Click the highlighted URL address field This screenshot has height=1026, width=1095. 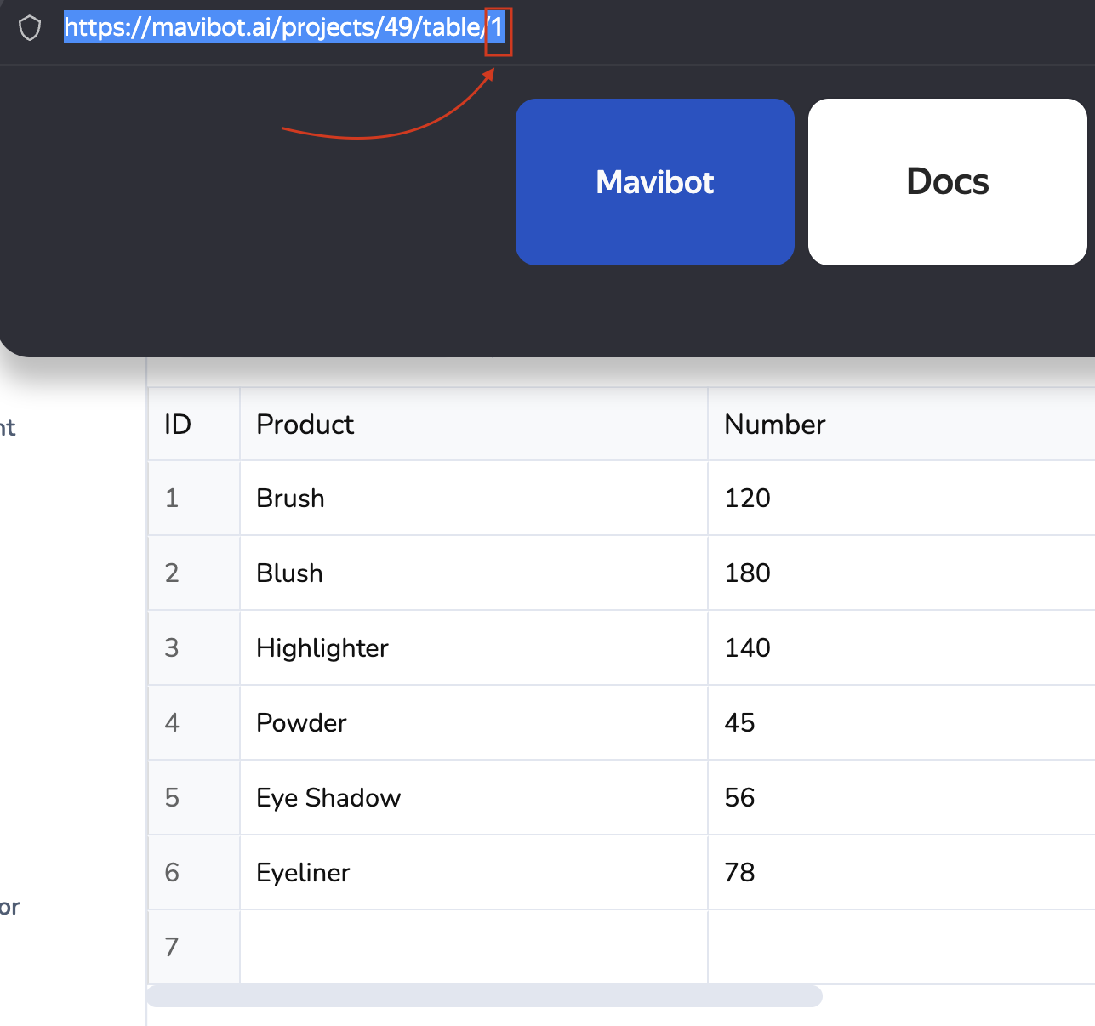(x=283, y=28)
